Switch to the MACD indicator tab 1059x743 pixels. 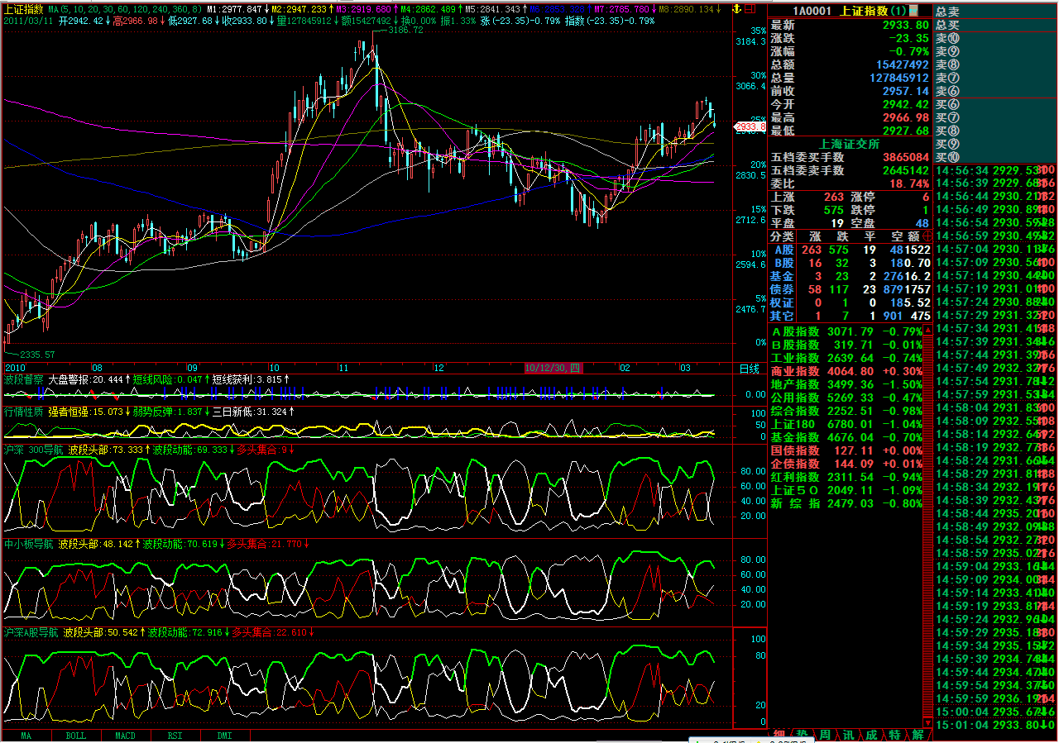coord(126,736)
